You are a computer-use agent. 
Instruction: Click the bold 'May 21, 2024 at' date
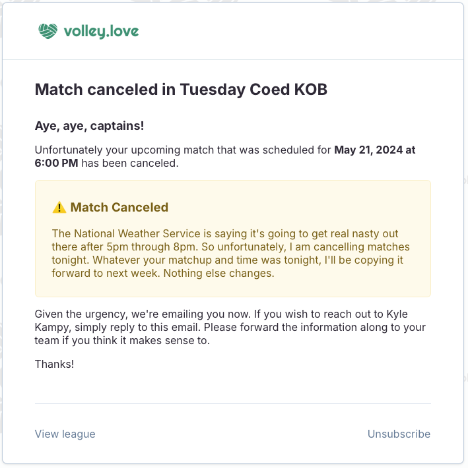[x=375, y=150]
